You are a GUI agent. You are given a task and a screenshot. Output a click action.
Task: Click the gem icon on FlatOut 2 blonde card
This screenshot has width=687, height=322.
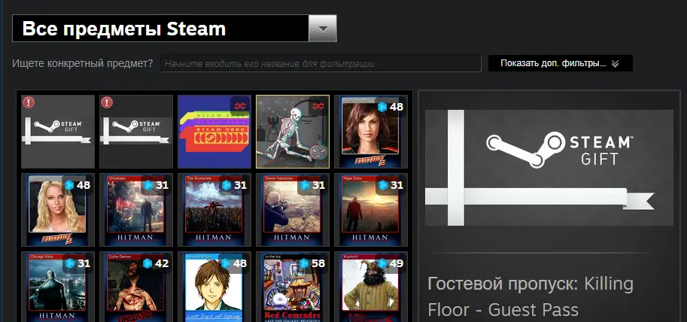(69, 185)
